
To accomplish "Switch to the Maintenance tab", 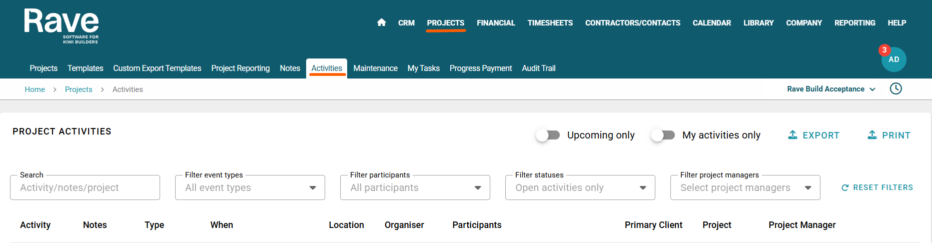I will tap(375, 68).
